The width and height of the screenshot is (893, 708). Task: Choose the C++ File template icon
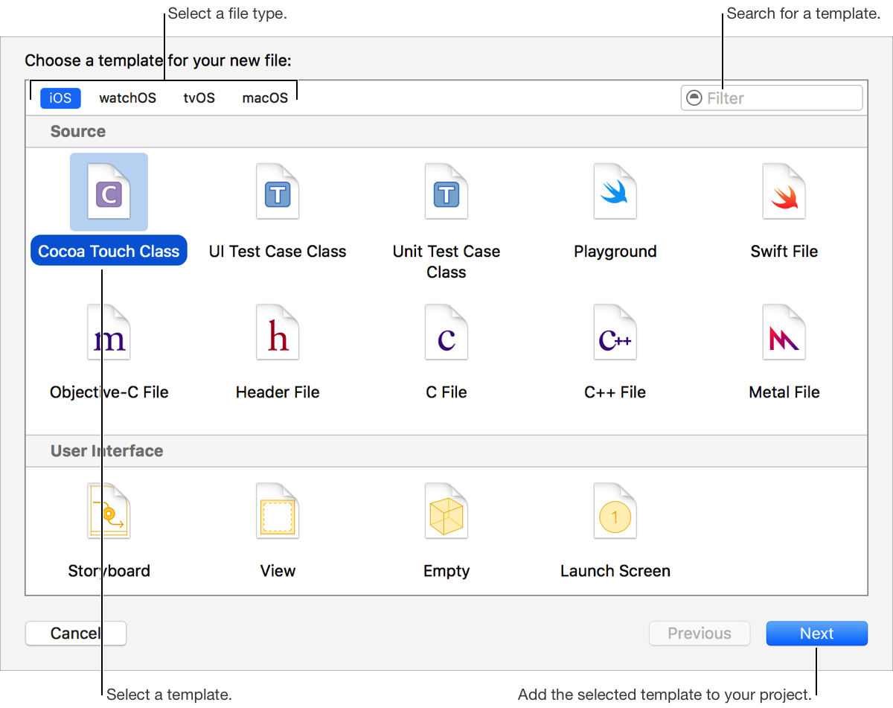tap(615, 333)
